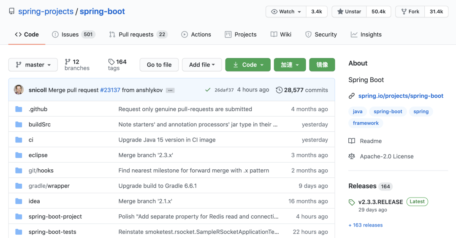The width and height of the screenshot is (456, 238).
Task: Click the spring-boot-tests folder icon
Action: pos(19,232)
